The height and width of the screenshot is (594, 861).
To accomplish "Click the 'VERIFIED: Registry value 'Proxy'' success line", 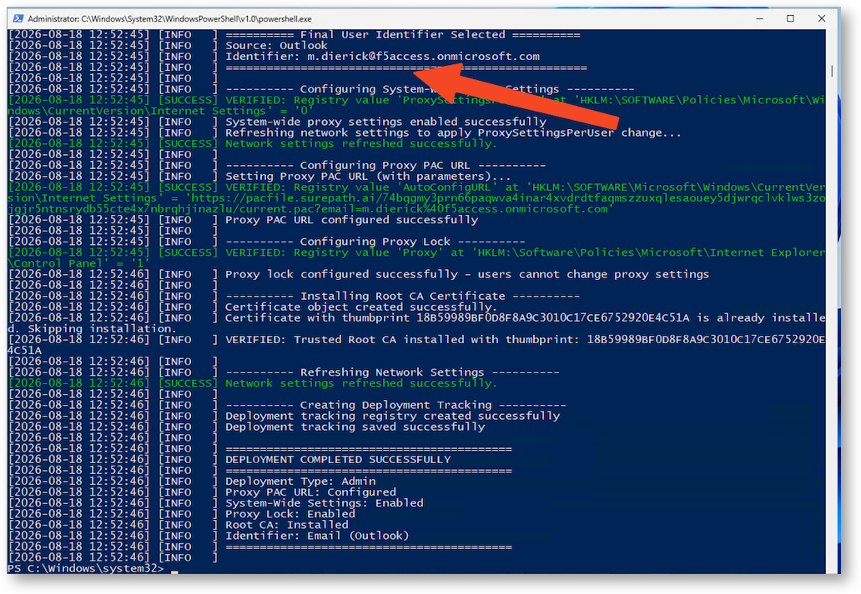I will tap(415, 257).
